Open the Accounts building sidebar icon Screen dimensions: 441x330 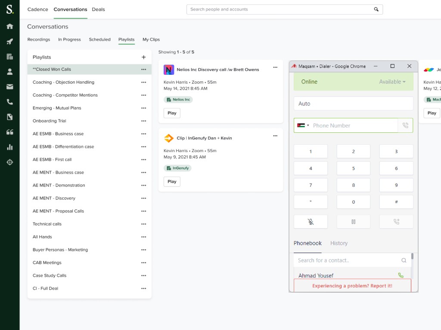click(9, 57)
